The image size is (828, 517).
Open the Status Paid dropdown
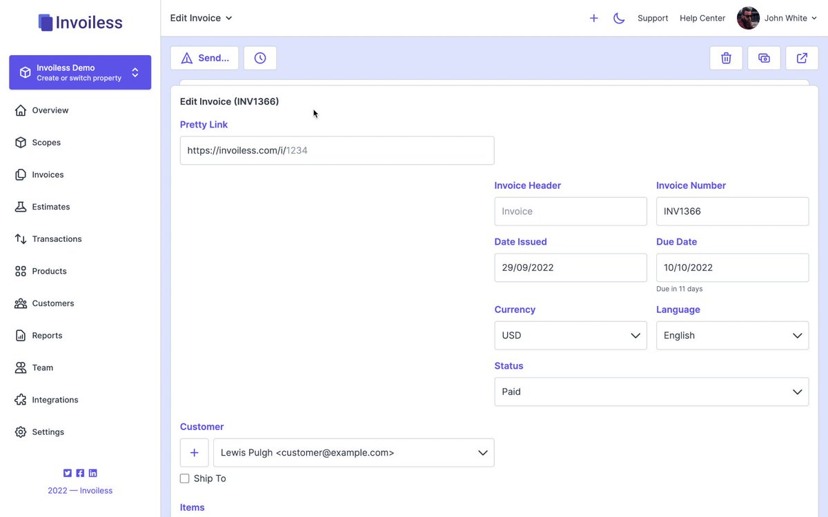(651, 392)
